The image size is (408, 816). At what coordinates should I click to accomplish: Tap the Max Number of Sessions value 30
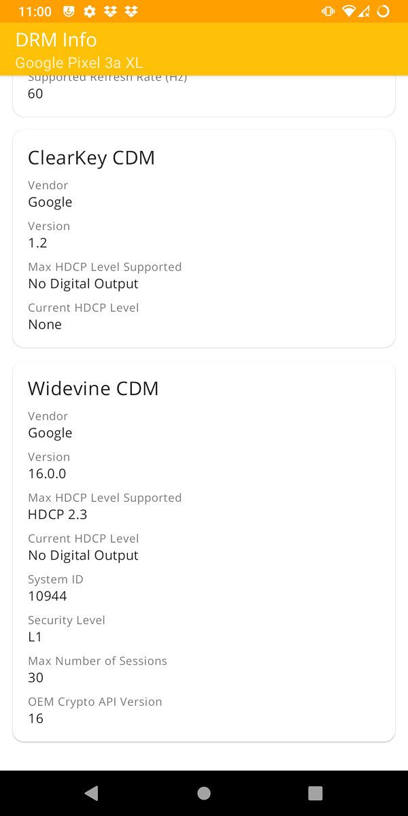tap(35, 678)
